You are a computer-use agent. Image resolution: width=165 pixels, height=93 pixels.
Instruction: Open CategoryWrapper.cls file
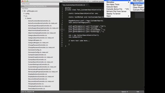pos(35,40)
